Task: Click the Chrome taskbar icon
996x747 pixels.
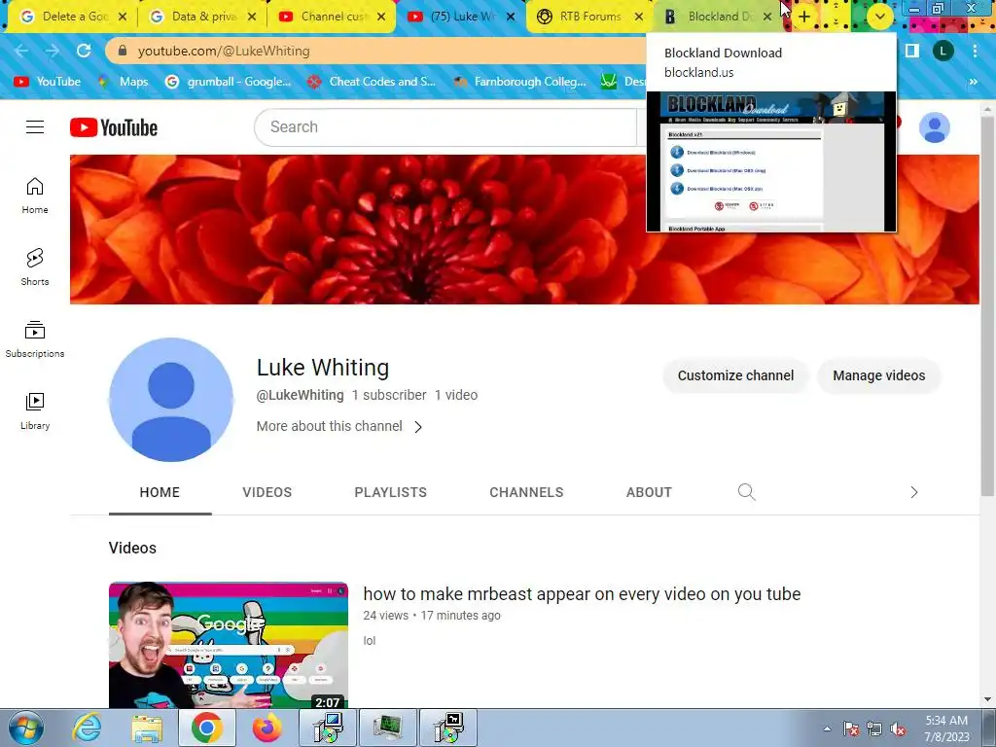Action: pyautogui.click(x=207, y=728)
